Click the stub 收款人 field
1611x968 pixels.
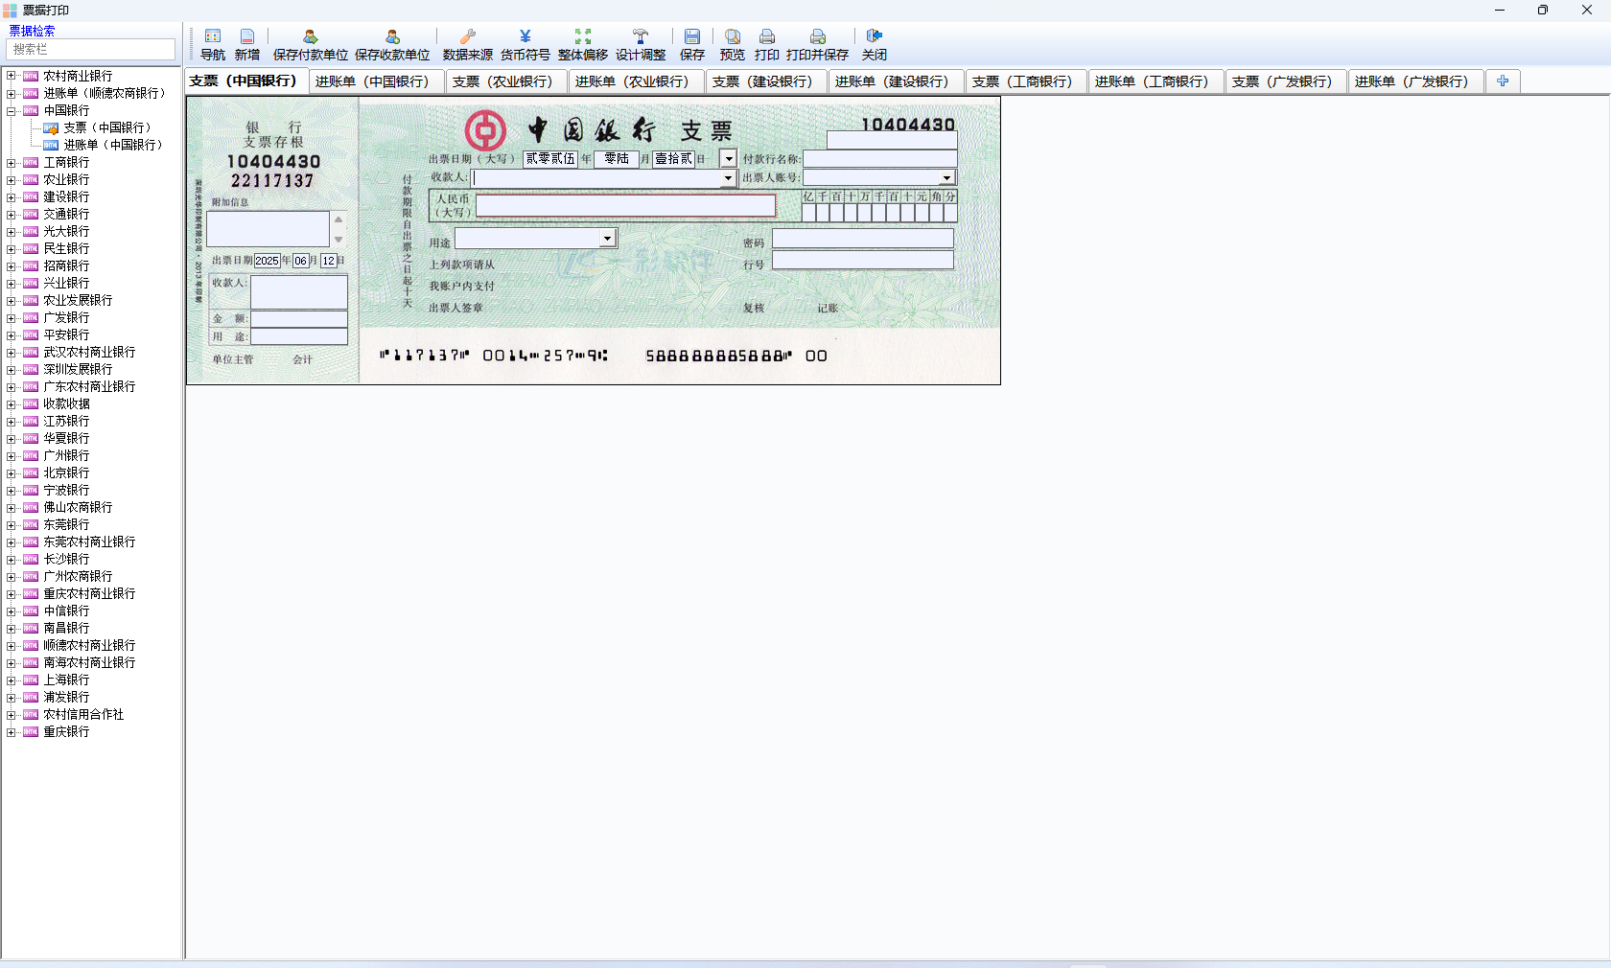[298, 292]
